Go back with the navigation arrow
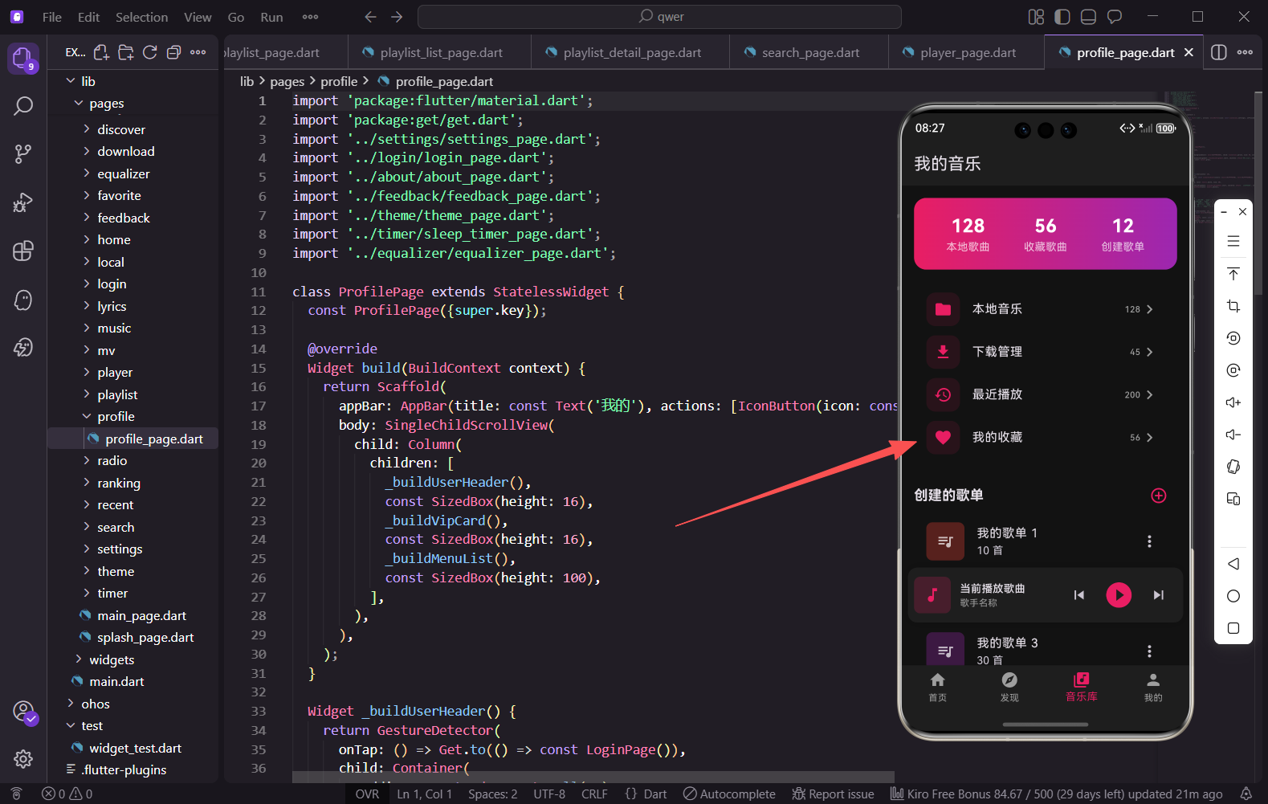The height and width of the screenshot is (804, 1268). click(x=370, y=17)
